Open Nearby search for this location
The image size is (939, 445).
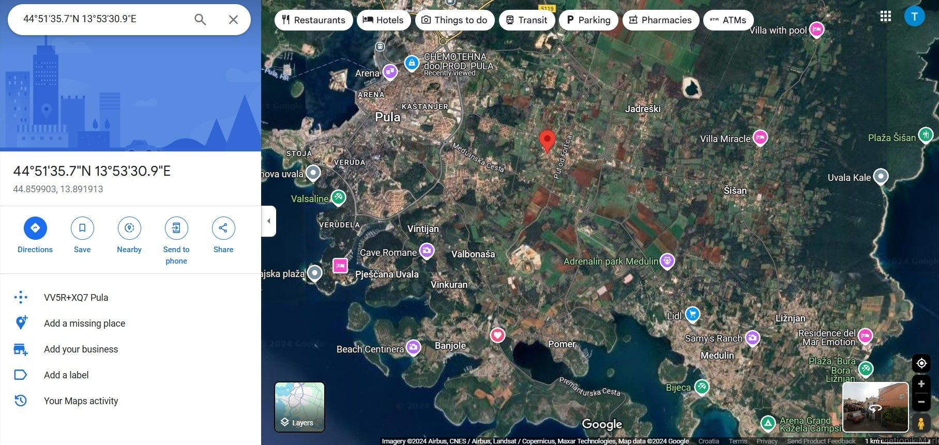point(129,228)
